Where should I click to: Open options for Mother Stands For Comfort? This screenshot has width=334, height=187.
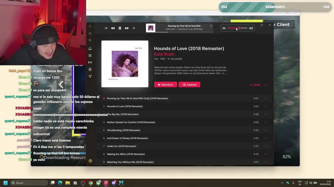pos(266,122)
